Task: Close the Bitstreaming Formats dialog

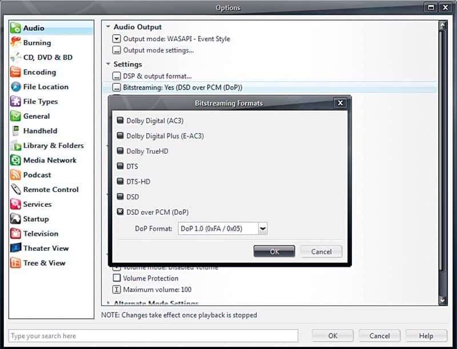Action: (x=340, y=103)
